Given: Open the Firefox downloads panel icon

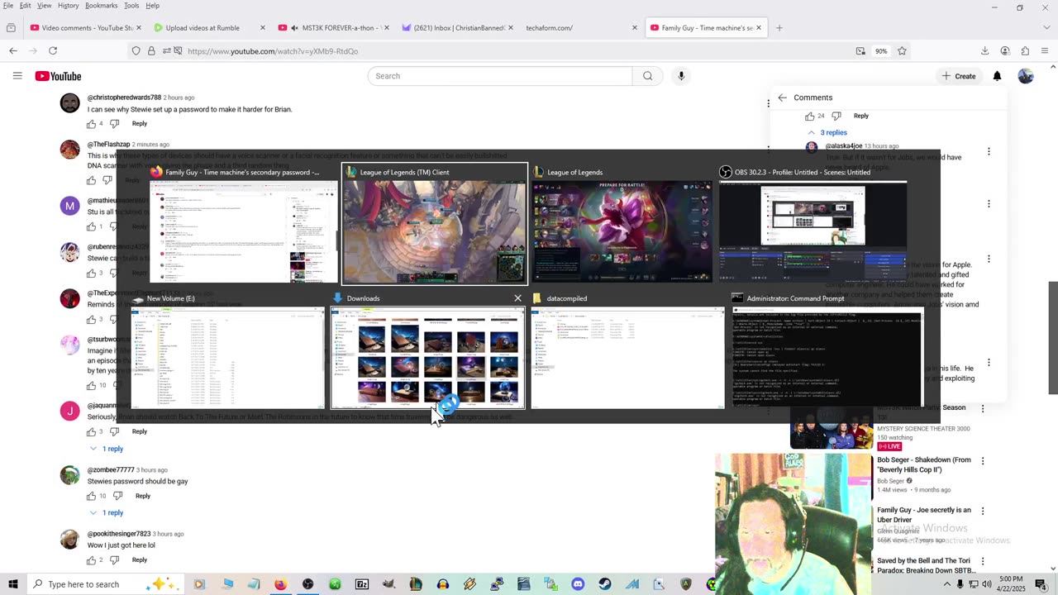Looking at the screenshot, I should 984,51.
